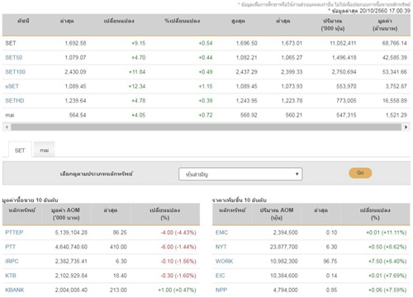Click the Go button
This screenshot has width=413, height=298.
(x=360, y=173)
